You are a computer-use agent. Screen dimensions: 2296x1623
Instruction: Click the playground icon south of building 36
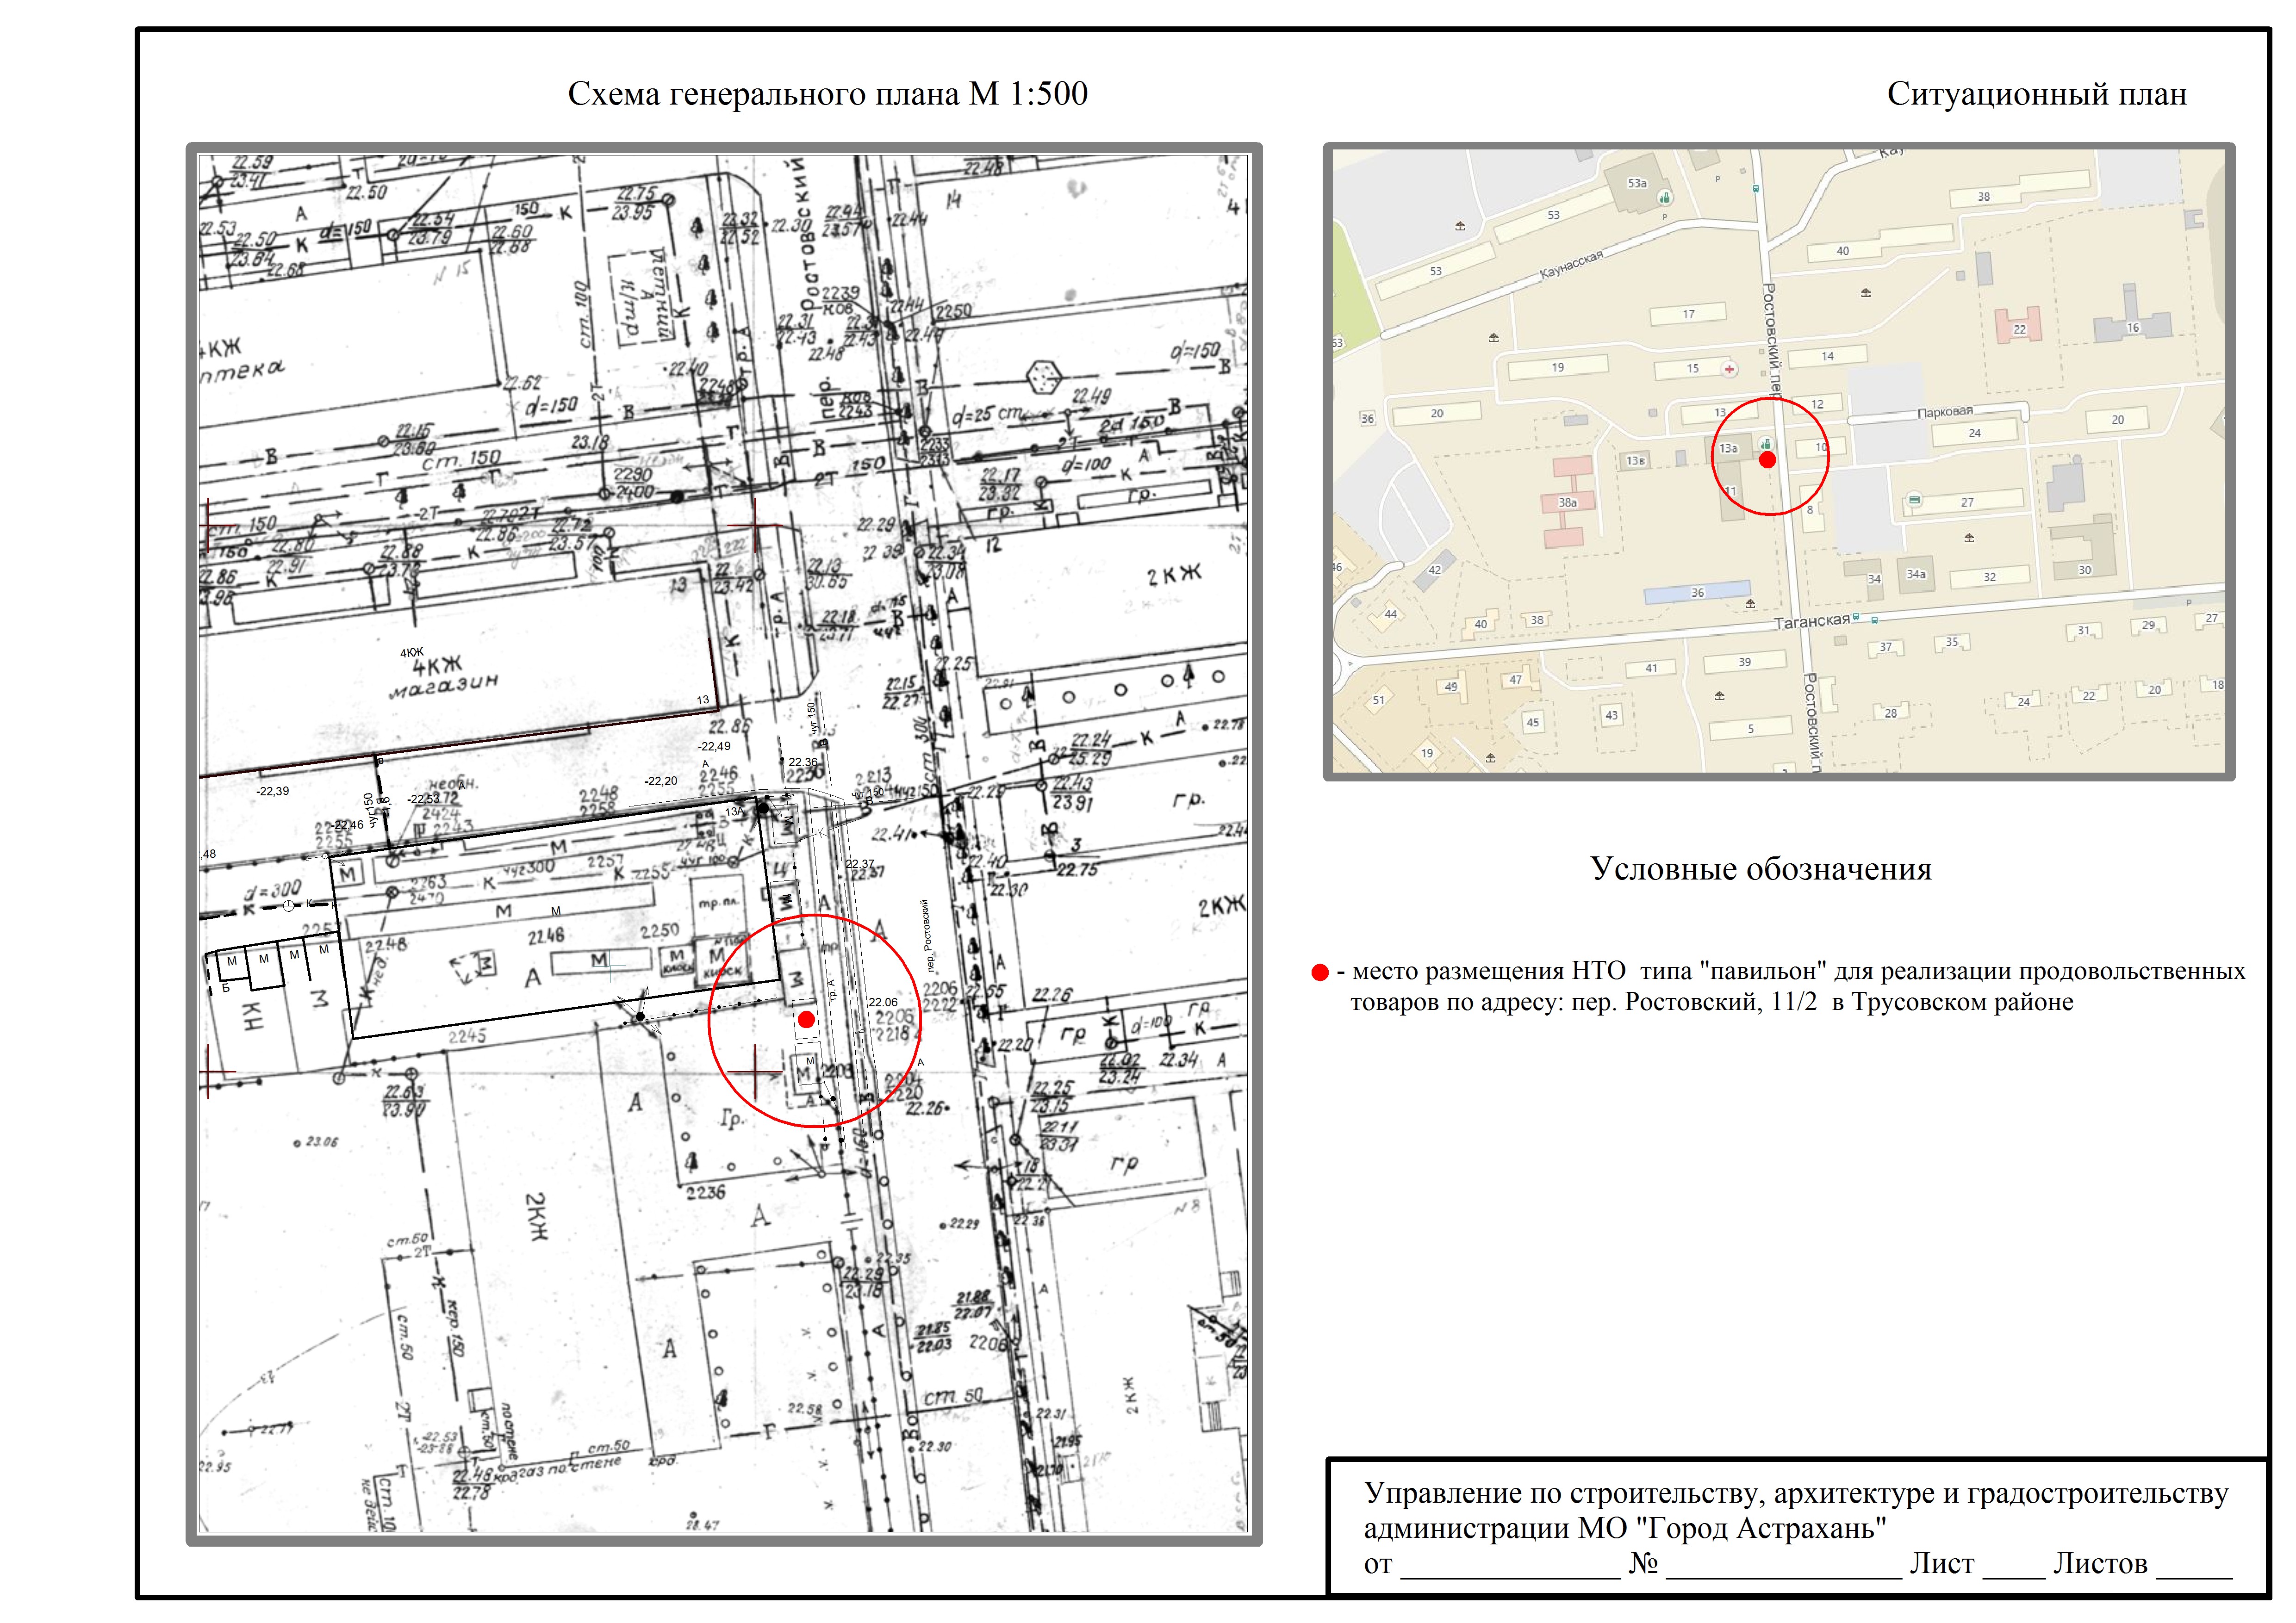[1750, 604]
